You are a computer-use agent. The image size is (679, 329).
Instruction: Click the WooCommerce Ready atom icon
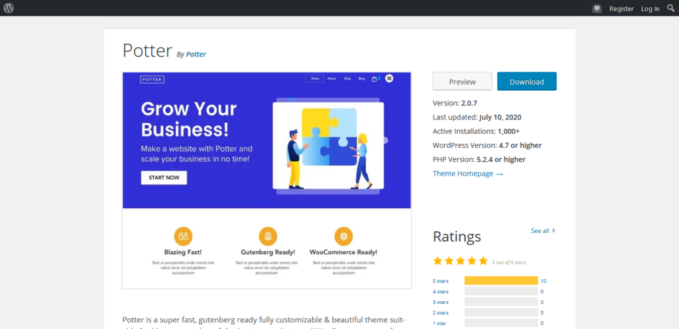tap(343, 236)
